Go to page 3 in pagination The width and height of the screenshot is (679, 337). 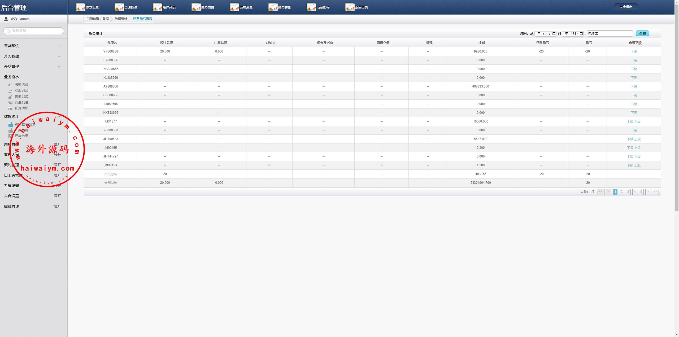[x=628, y=192]
